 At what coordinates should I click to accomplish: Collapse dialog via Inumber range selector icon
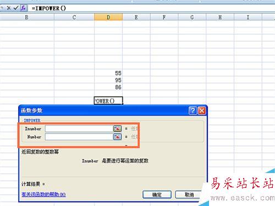tap(117, 129)
